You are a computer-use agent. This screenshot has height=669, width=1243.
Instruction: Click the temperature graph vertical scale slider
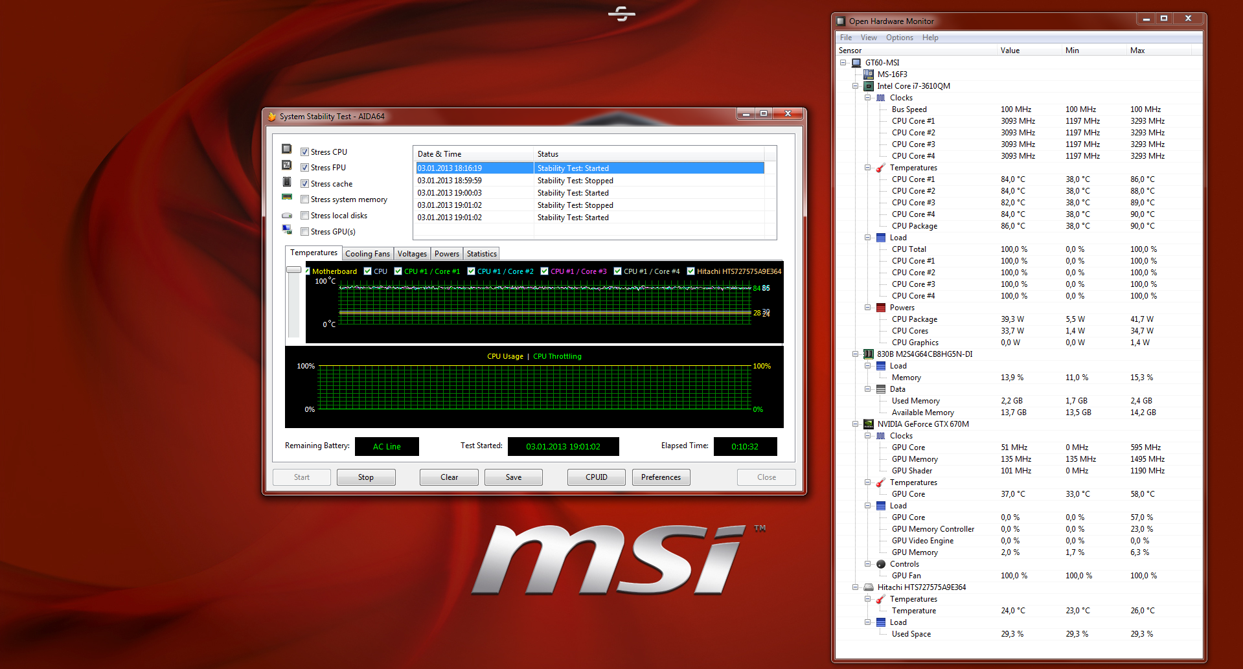[294, 269]
